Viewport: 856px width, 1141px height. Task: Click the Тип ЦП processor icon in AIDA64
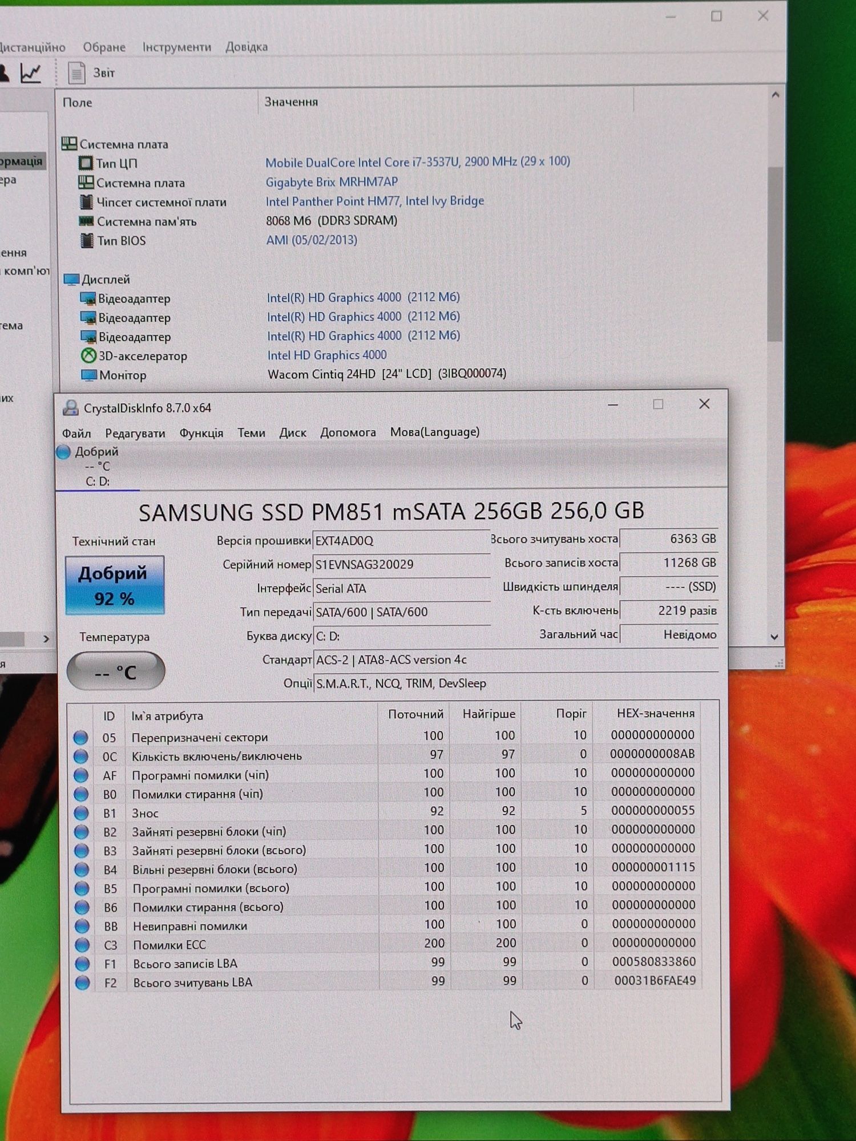pyautogui.click(x=86, y=164)
